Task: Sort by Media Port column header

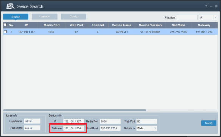Action: coord(51,25)
